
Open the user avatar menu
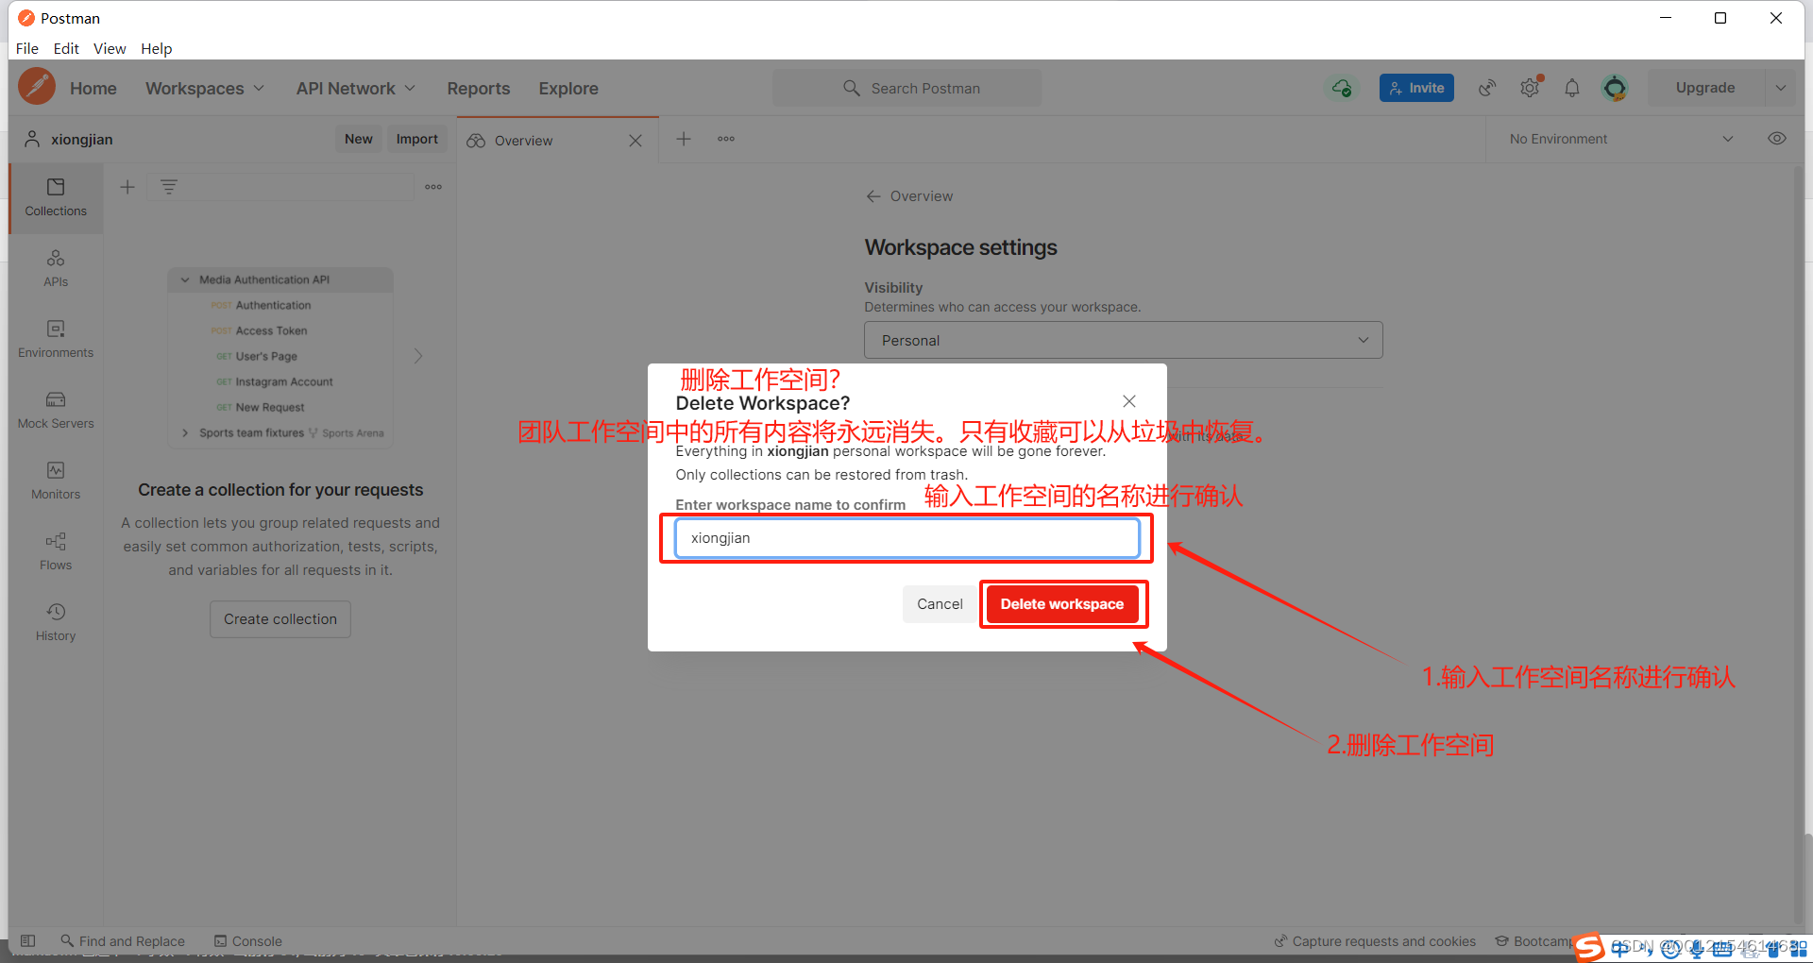pyautogui.click(x=1615, y=88)
